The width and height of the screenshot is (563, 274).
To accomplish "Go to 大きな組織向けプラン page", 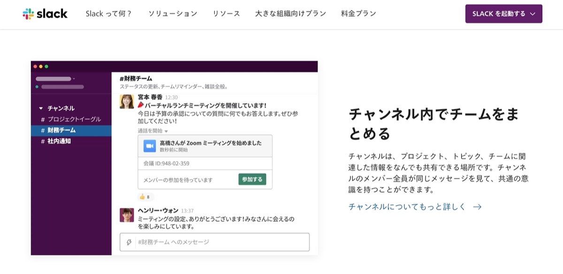I will point(290,14).
